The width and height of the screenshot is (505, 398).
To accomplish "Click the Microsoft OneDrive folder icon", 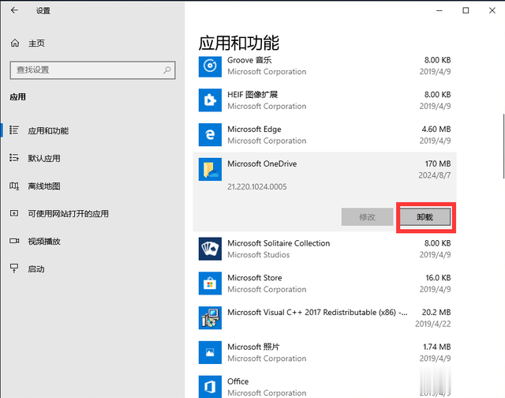I will coord(210,169).
